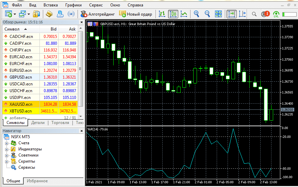Image resolution: width=298 pixels, height=187 pixels.
Task: Open the profiles dropdown arrow
Action: click(29, 14)
